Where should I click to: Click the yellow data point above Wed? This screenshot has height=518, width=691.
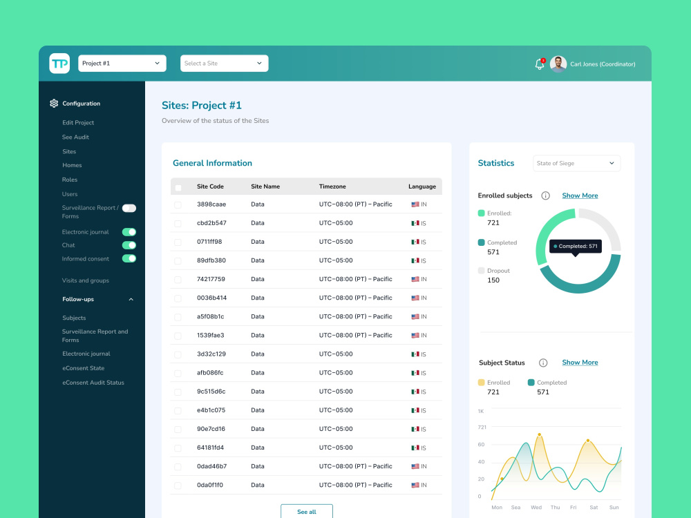540,434
